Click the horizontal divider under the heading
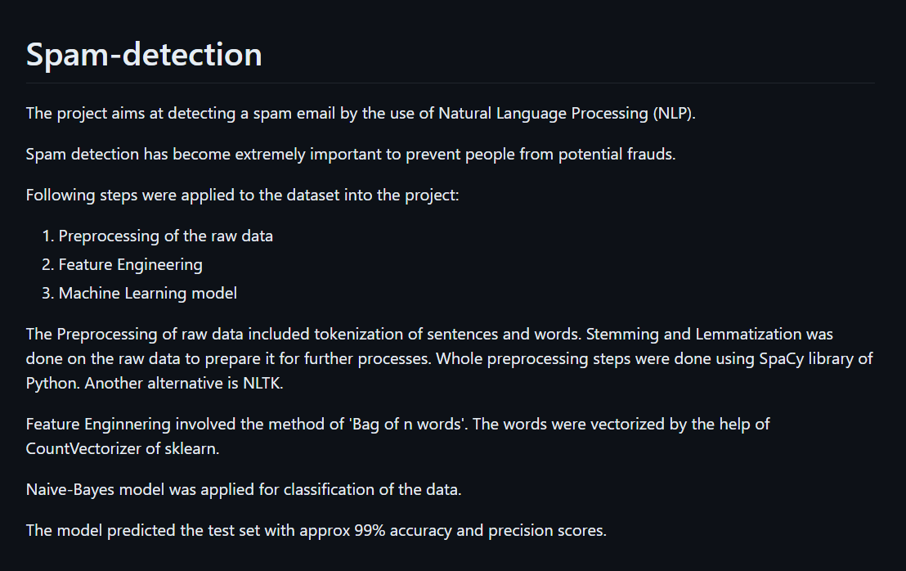 click(450, 83)
